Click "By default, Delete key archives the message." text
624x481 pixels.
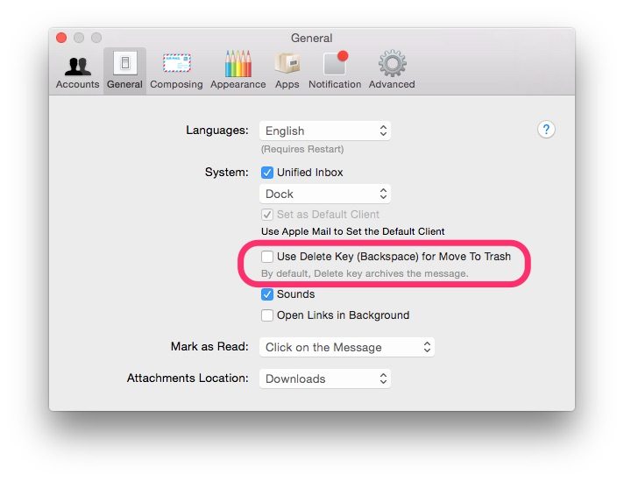coord(365,273)
